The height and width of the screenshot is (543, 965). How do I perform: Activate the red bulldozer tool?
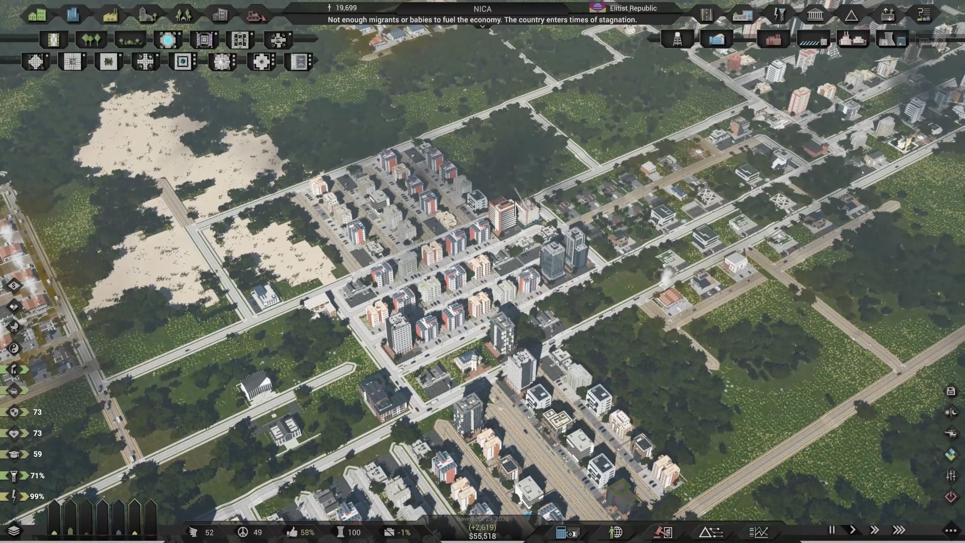coord(256,16)
